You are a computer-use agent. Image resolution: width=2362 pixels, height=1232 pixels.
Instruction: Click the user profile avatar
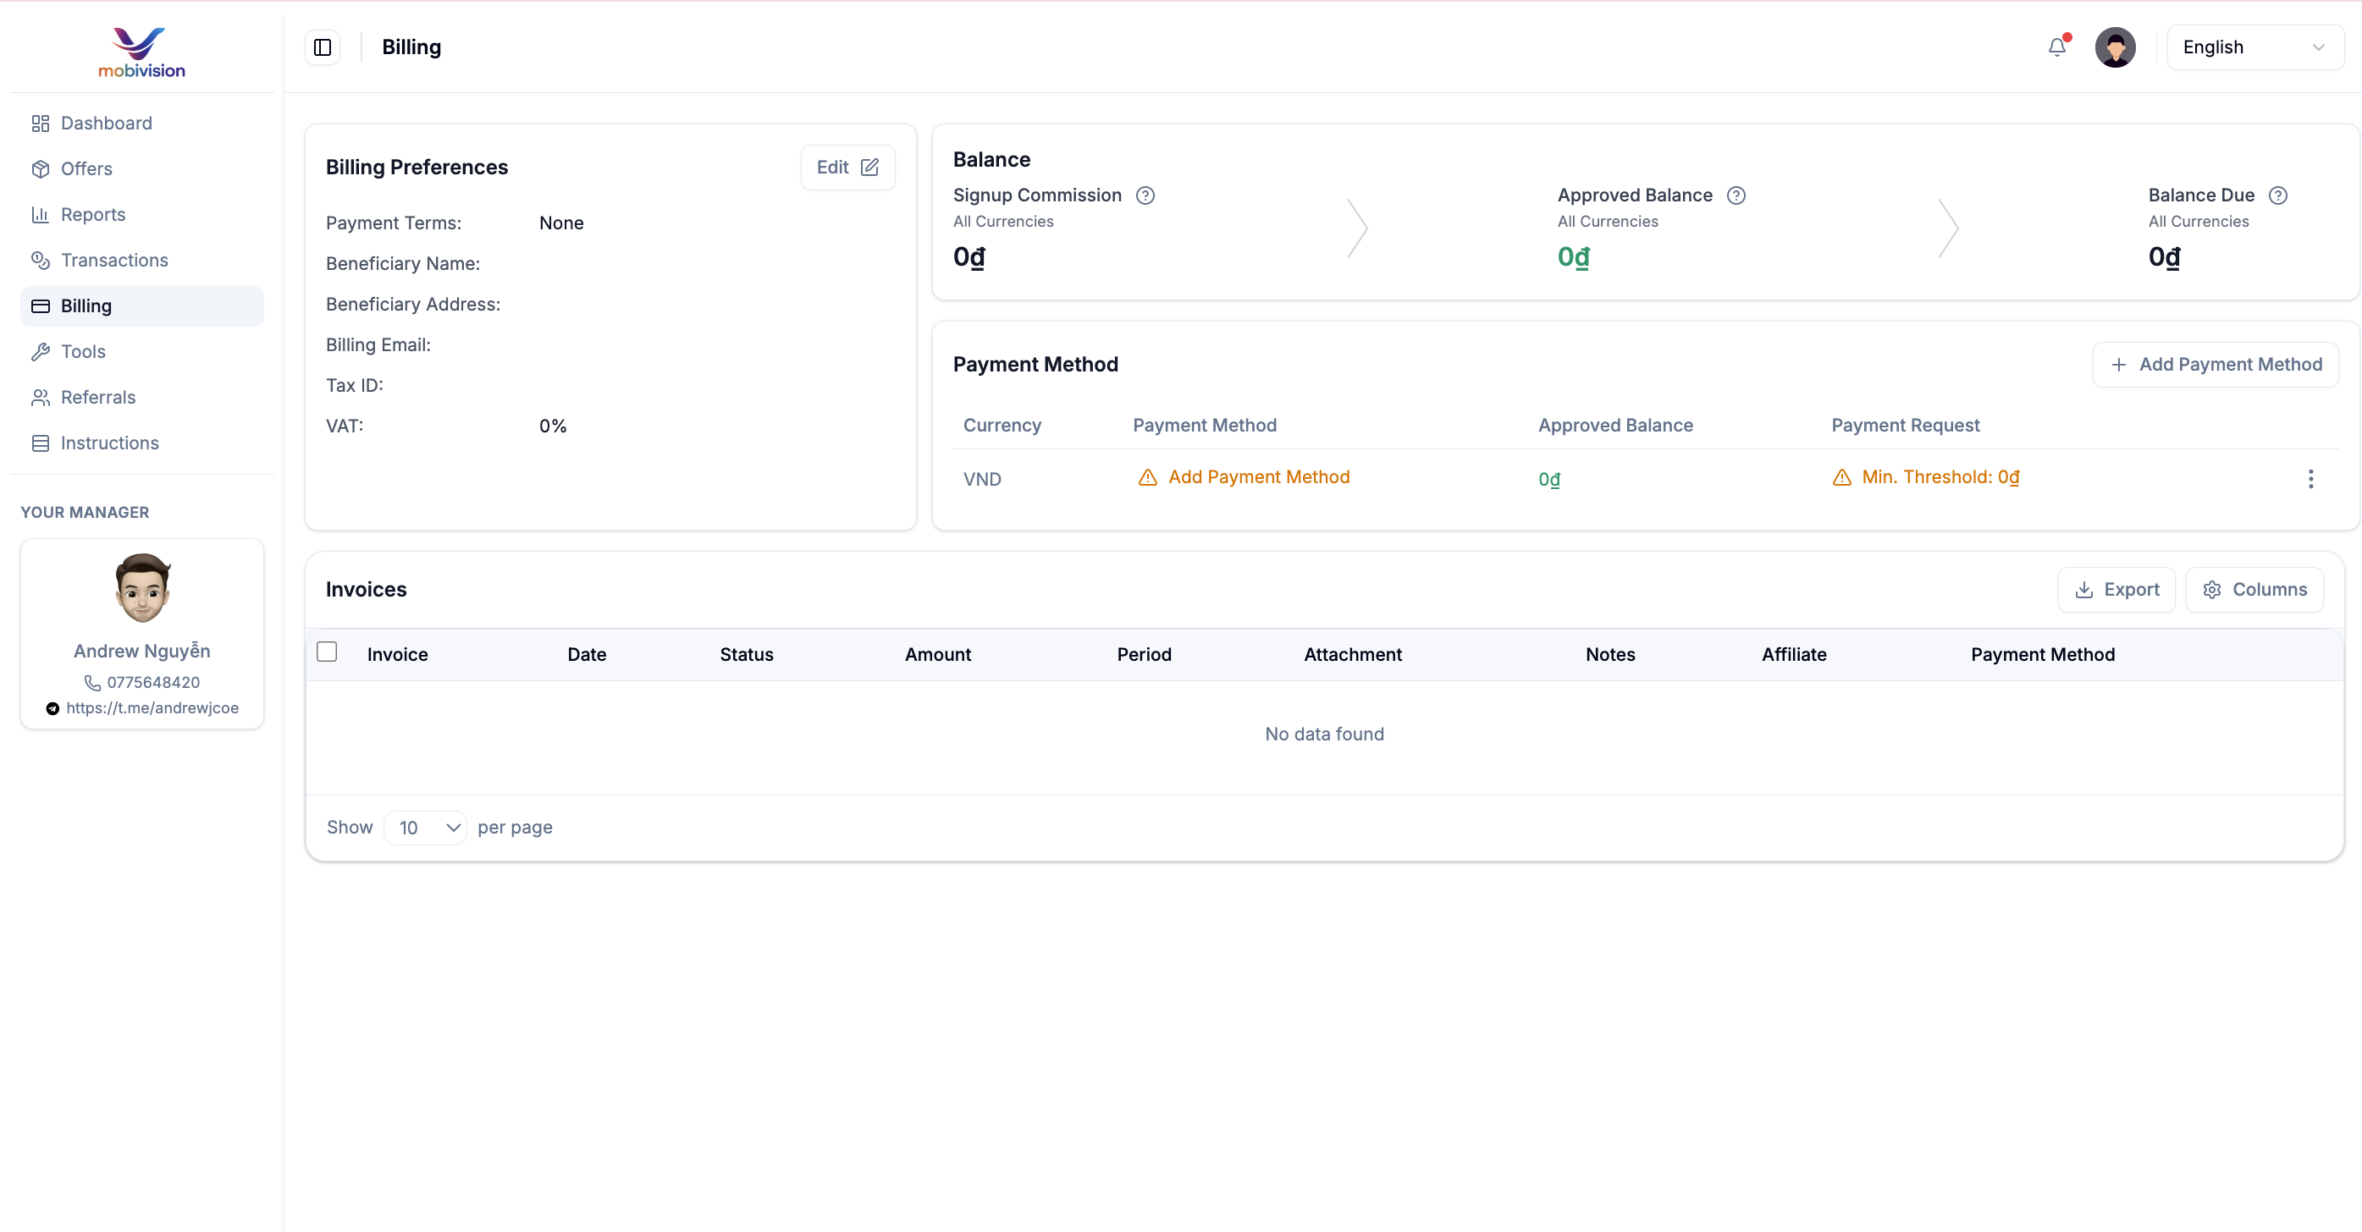point(2115,47)
